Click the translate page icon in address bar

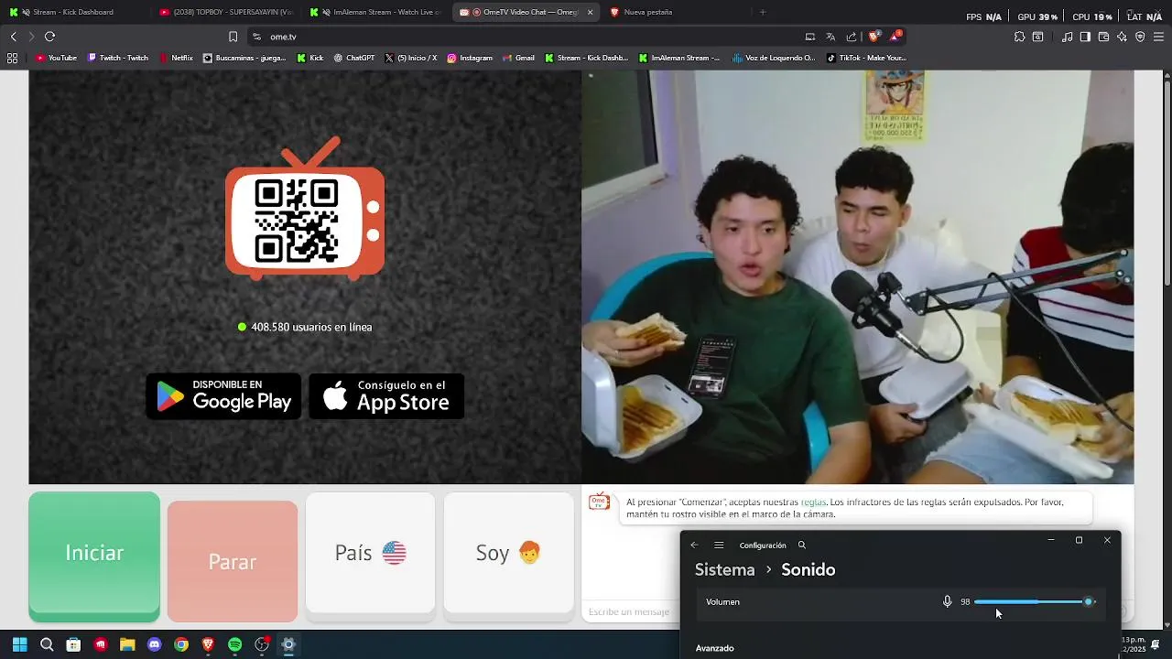pyautogui.click(x=830, y=37)
